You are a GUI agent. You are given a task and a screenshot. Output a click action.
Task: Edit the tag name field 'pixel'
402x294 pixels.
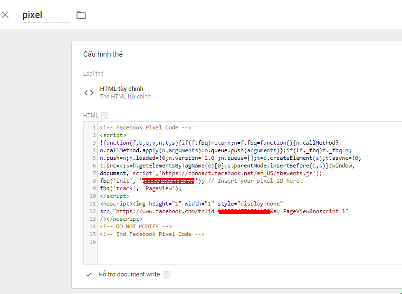pyautogui.click(x=46, y=15)
